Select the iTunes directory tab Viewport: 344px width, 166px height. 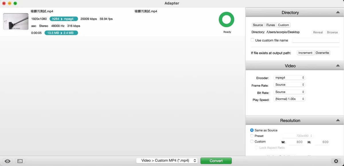(270, 25)
